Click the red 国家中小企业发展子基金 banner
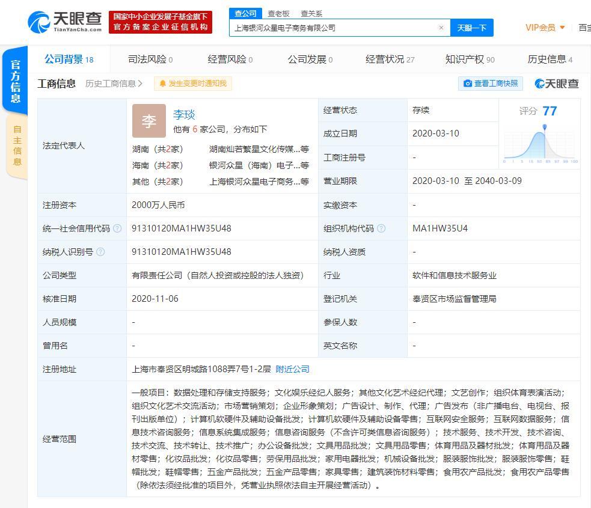Image resolution: width=591 pixels, height=508 pixels. point(161,22)
